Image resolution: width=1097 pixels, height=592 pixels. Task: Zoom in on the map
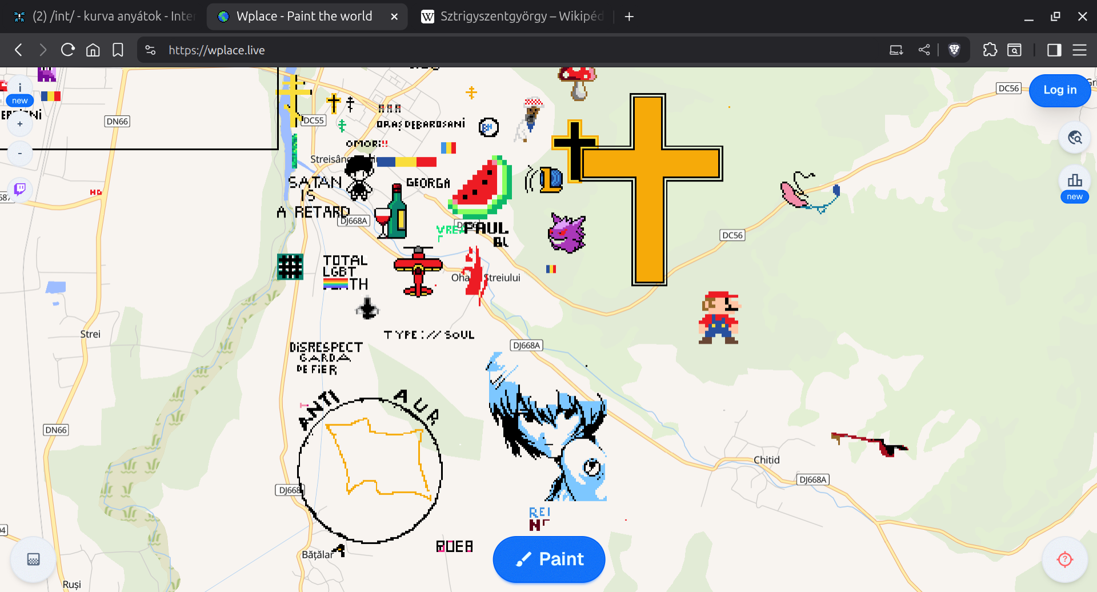20,124
